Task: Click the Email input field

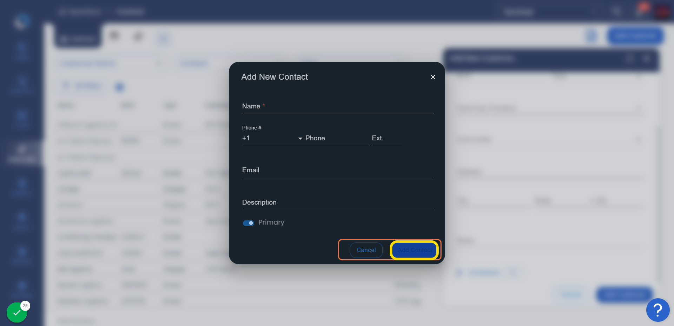Action: (338, 170)
